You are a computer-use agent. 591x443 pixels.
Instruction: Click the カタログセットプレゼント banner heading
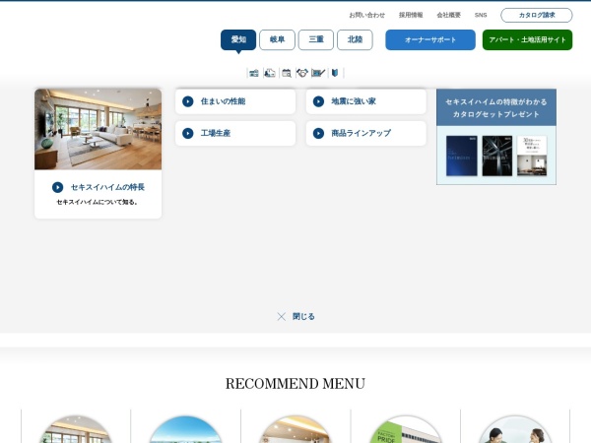(496, 107)
